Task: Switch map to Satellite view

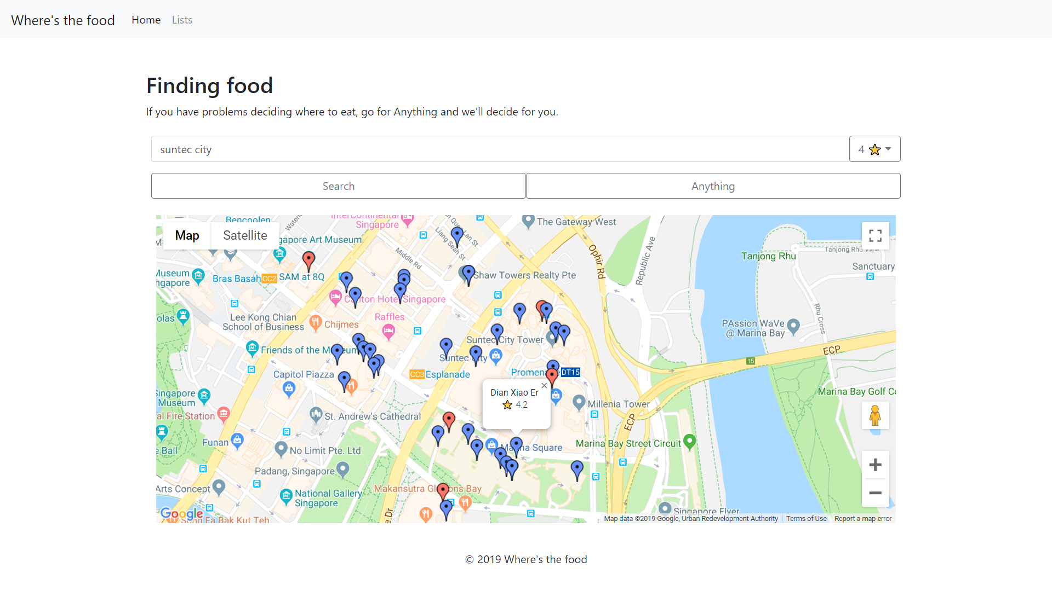Action: [x=245, y=235]
